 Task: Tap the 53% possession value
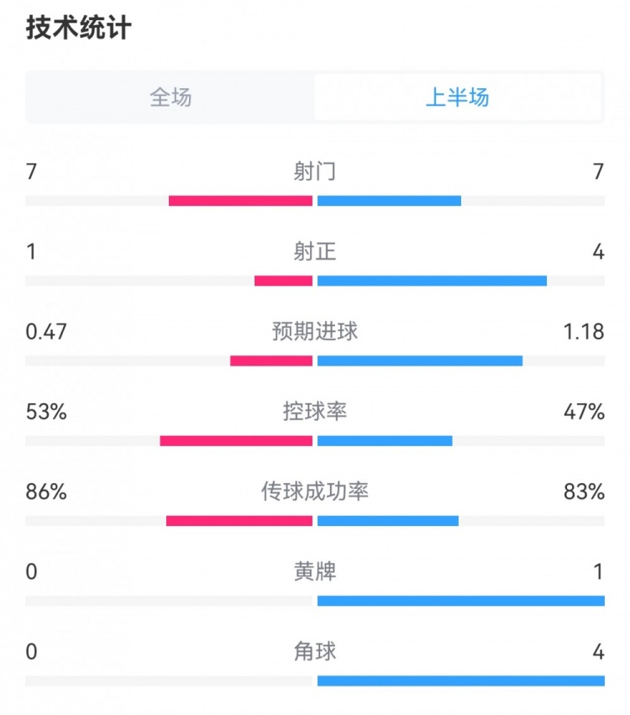(x=46, y=412)
